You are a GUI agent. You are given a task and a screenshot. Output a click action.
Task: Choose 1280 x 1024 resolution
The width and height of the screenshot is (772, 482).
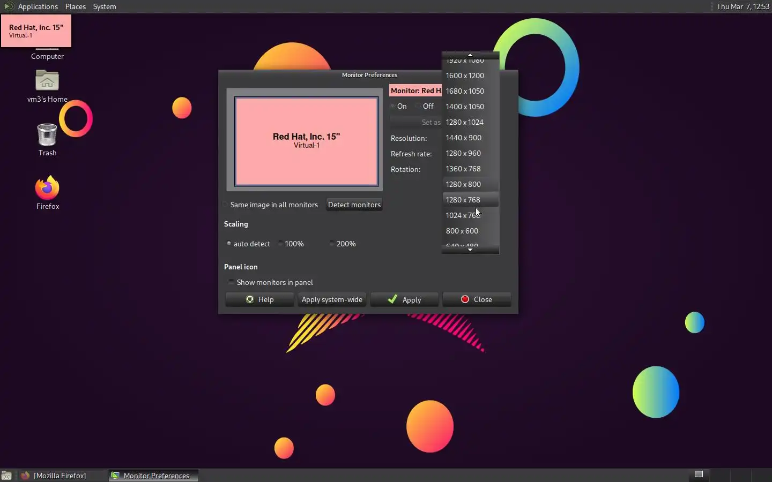tap(470, 122)
